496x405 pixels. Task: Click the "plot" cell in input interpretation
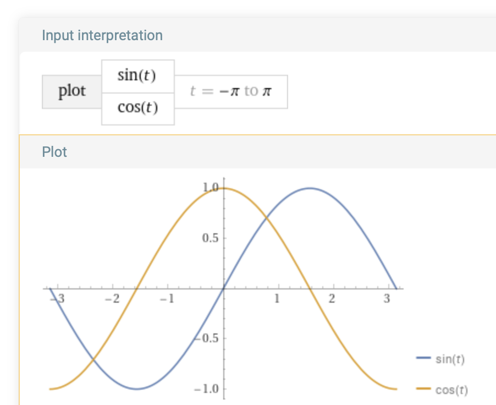pyautogui.click(x=72, y=91)
